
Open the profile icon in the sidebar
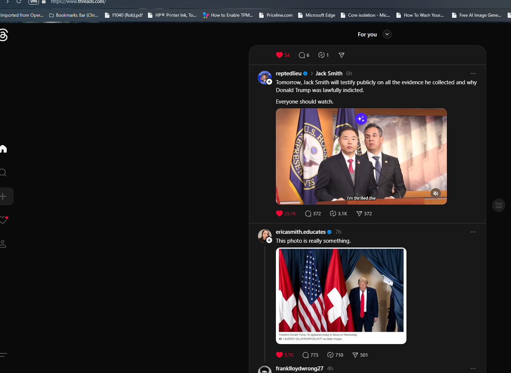coord(3,244)
